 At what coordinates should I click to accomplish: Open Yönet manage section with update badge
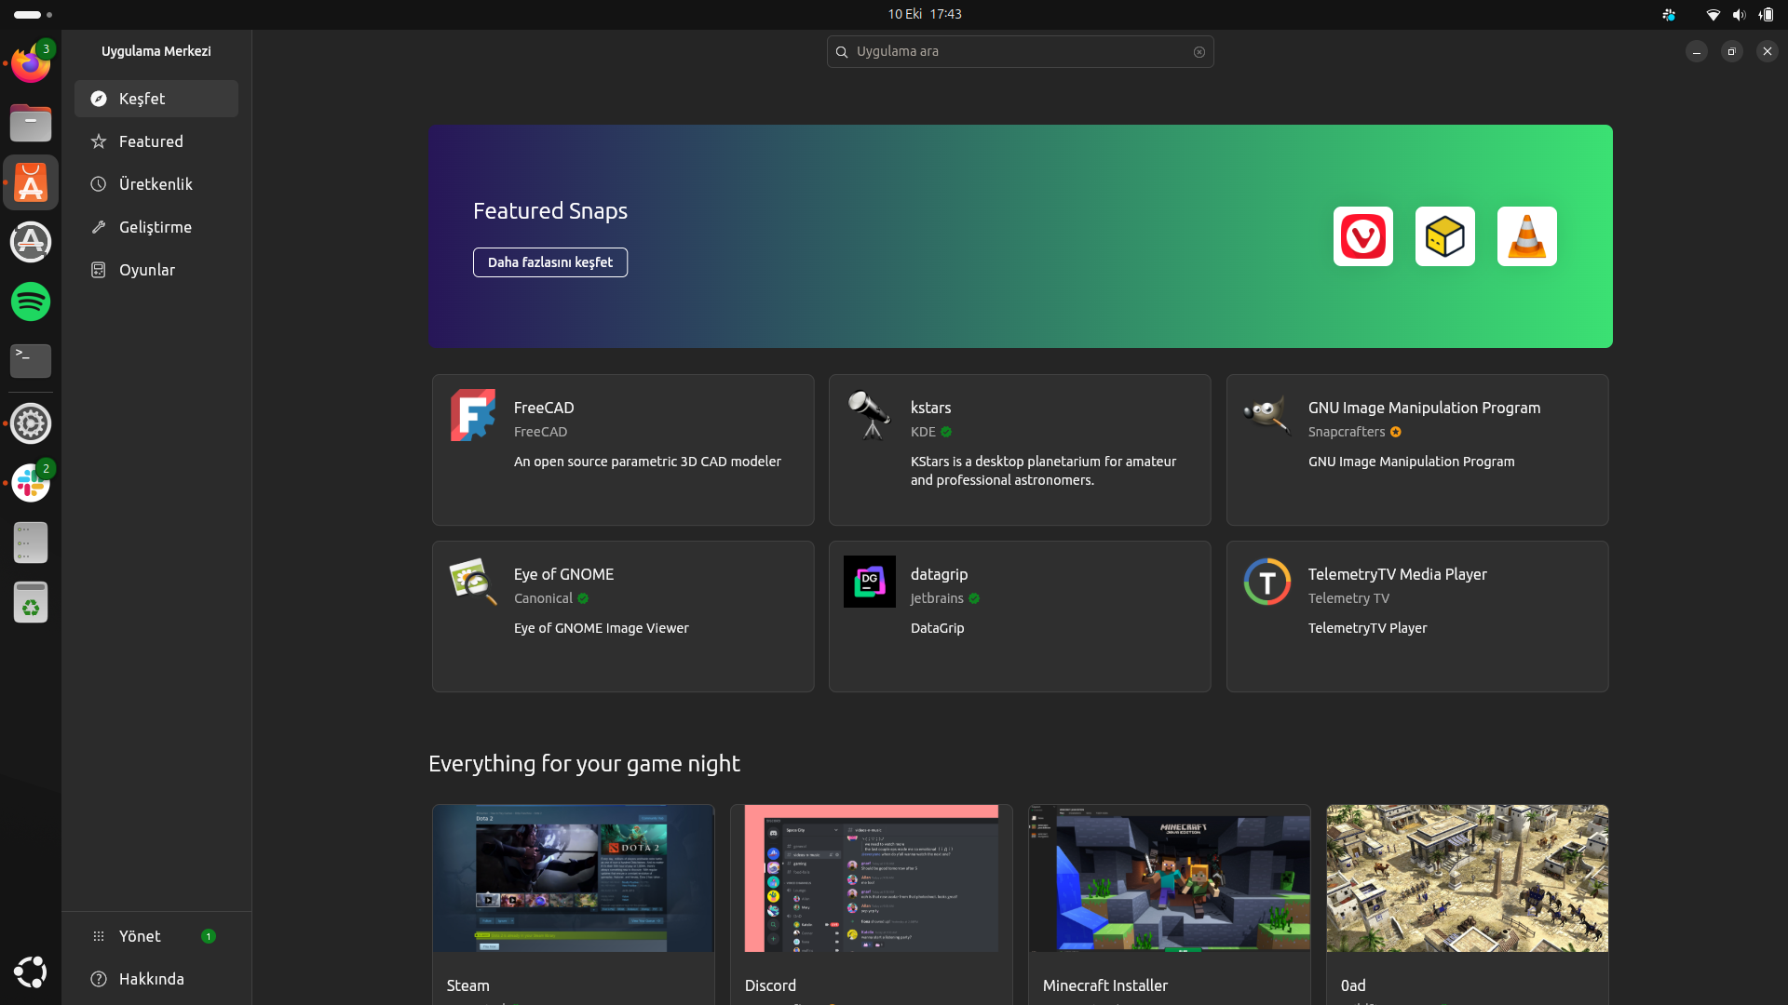point(140,936)
